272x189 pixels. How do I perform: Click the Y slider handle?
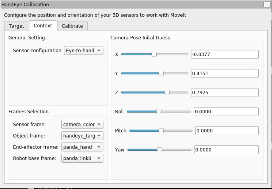click(161, 73)
